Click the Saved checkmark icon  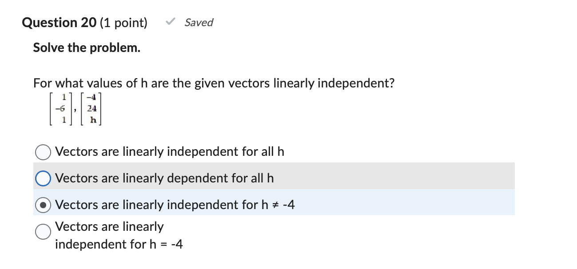pyautogui.click(x=169, y=22)
